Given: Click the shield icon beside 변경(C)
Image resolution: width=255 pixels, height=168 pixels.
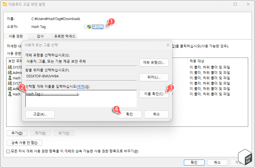Looking at the screenshot, I should click(89, 27).
